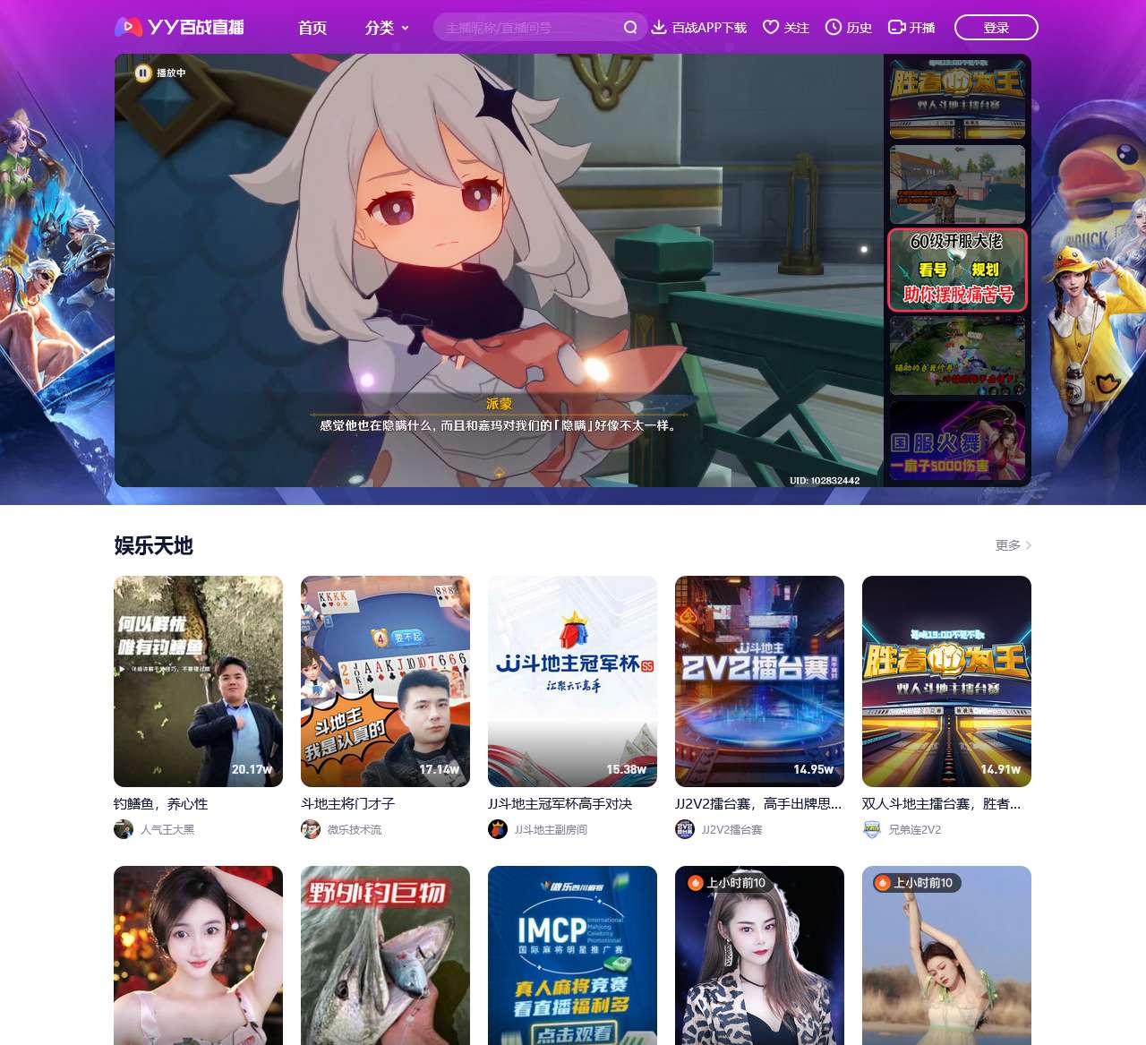Image resolution: width=1146 pixels, height=1045 pixels.
Task: Open the 2V2擂台赛 stream card
Action: (x=759, y=681)
